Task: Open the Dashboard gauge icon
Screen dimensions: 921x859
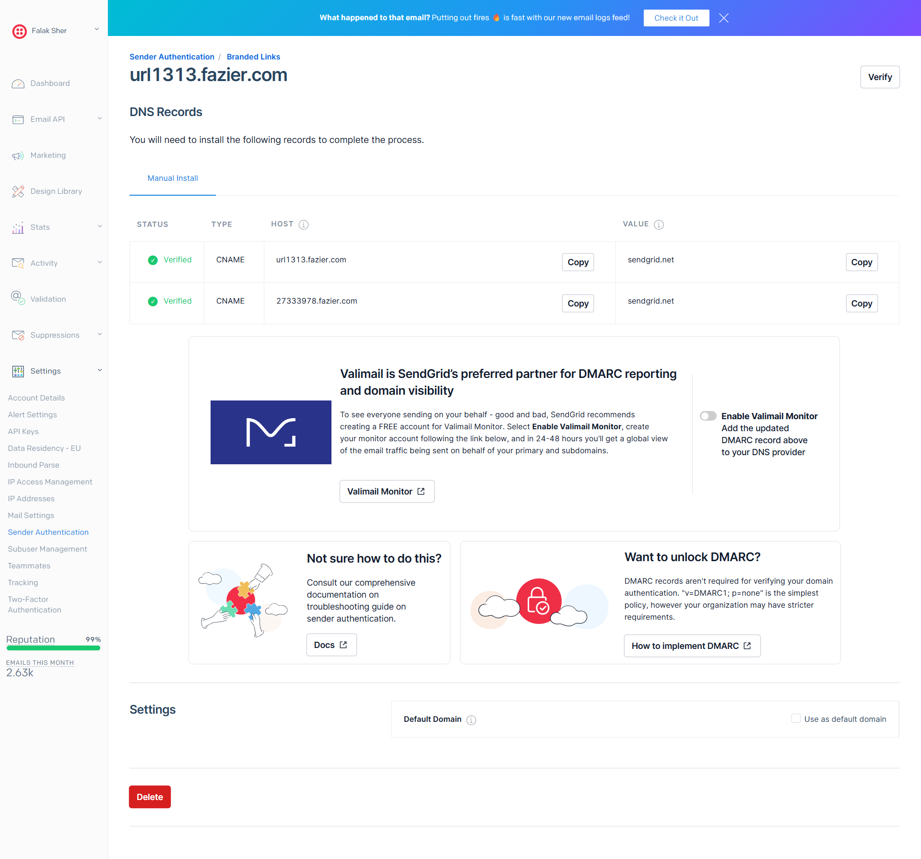Action: click(x=18, y=83)
